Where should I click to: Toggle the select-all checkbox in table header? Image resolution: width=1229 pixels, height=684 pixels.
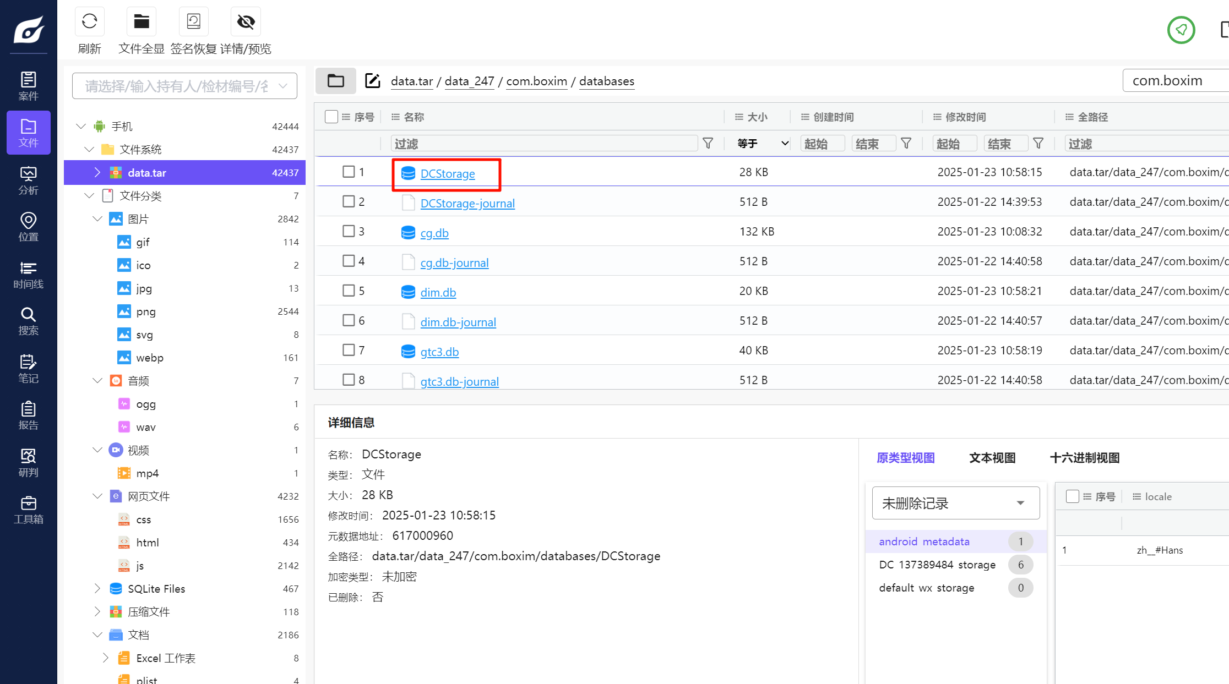(331, 117)
